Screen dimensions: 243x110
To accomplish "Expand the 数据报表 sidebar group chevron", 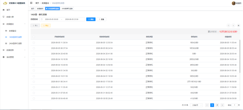I will [x=25, y=50].
